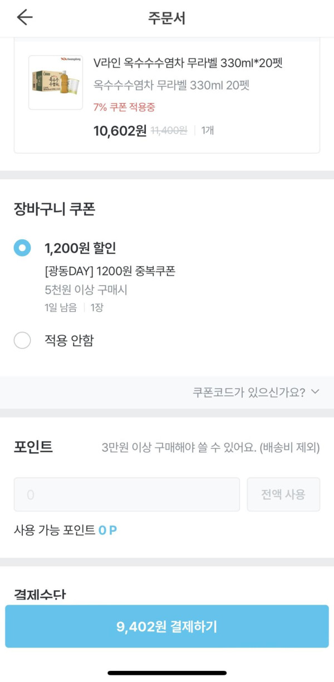
Task: Open the corn tea product thumbnail
Action: coord(55,82)
